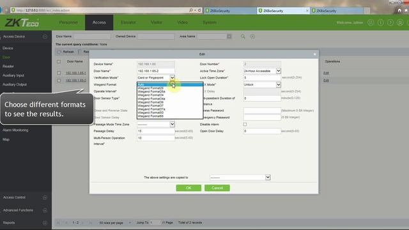Select Auxiliary Input in the sidebar
This screenshot has width=409, height=230.
tap(13, 75)
